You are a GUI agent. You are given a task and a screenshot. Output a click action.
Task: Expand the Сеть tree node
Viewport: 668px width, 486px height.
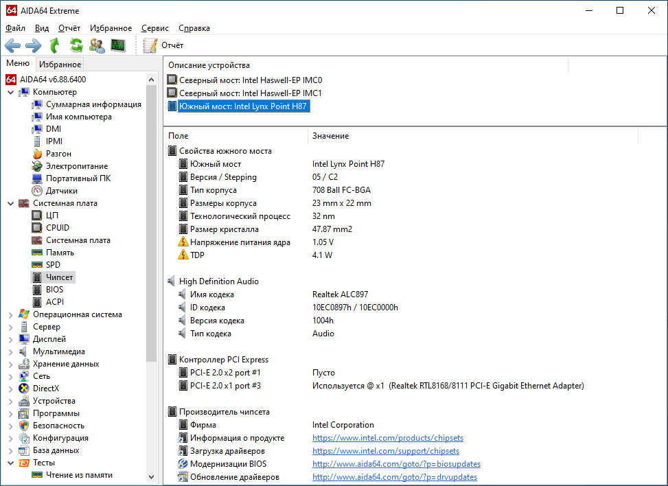(11, 376)
